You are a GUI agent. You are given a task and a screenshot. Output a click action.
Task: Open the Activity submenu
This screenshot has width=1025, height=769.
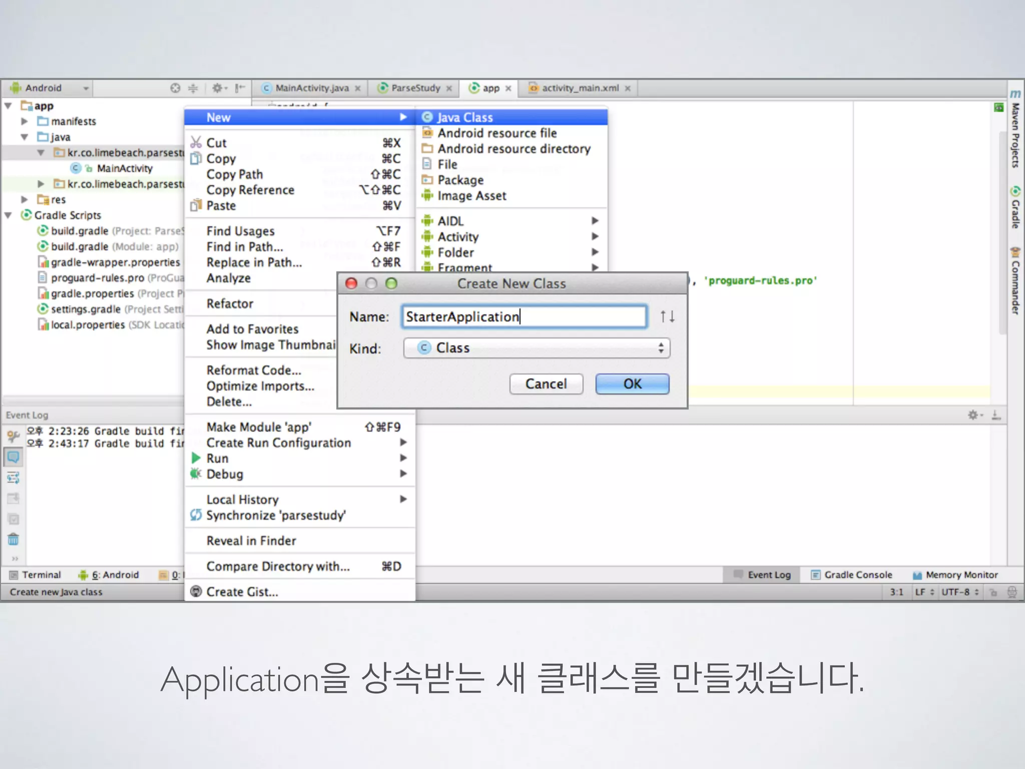click(511, 236)
